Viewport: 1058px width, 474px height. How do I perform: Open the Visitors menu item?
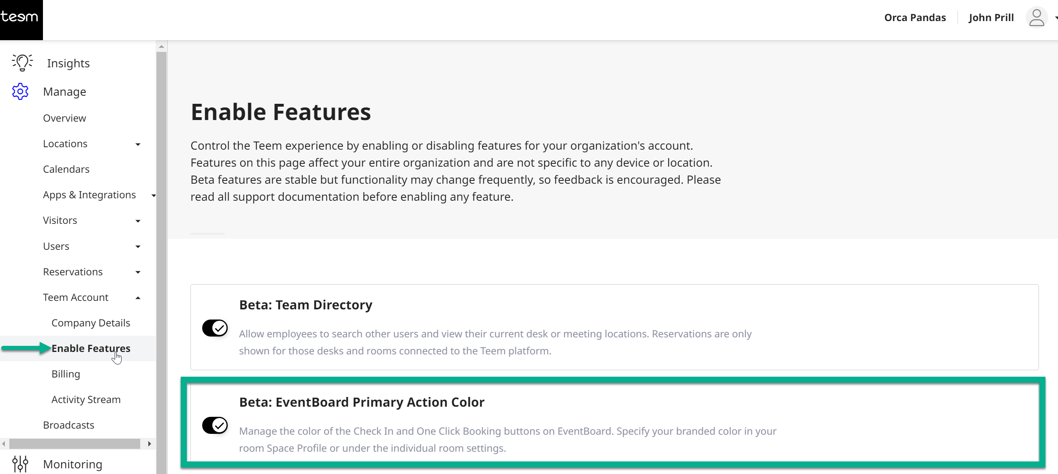coord(60,220)
